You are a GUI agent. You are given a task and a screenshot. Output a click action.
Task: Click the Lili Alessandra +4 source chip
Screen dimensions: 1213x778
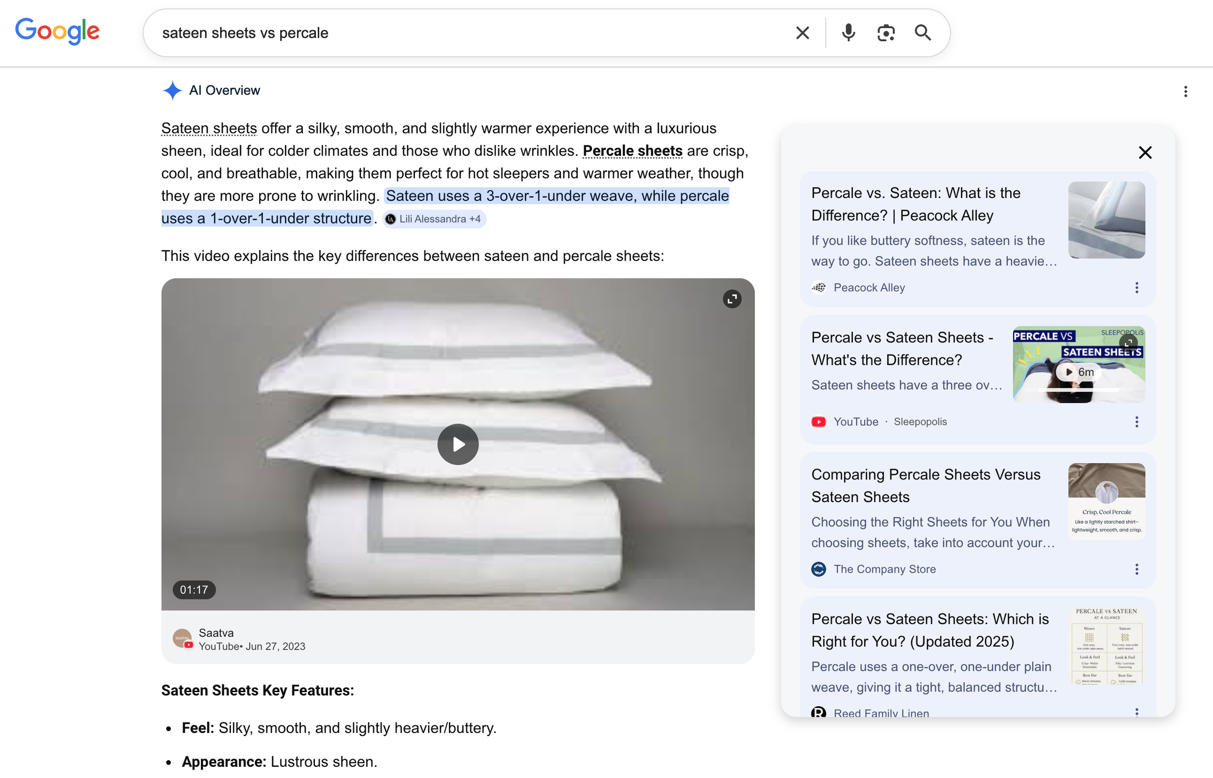[x=434, y=219]
